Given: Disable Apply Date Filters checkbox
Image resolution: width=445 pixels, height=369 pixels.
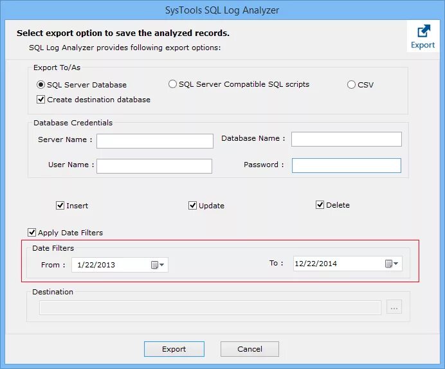Looking at the screenshot, I should (32, 233).
